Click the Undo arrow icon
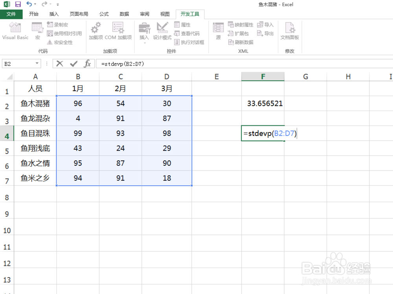 click(29, 4)
